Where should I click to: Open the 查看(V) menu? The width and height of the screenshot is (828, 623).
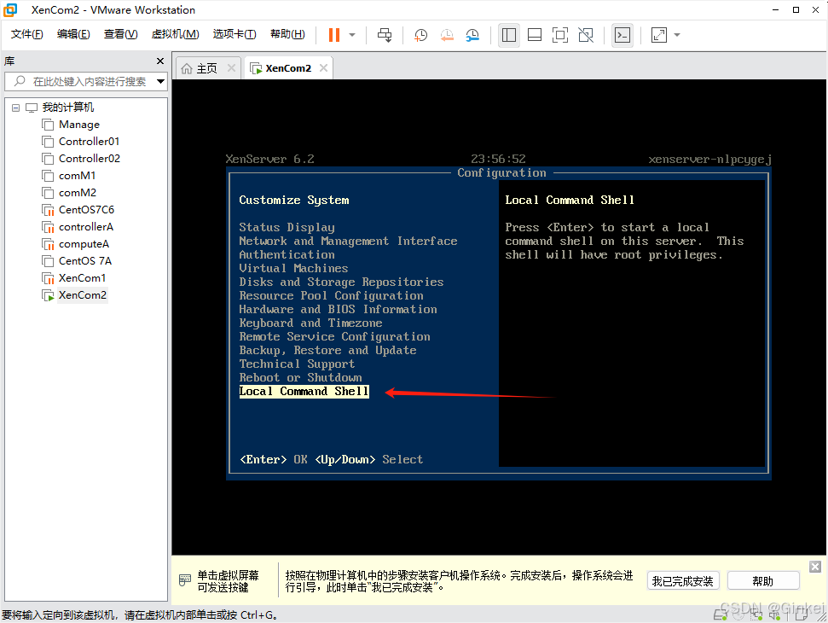(x=120, y=34)
